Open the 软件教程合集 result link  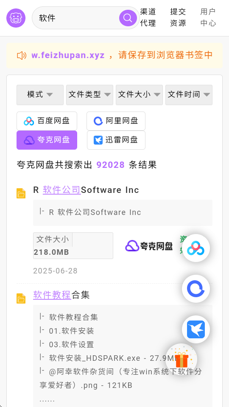[61, 295]
